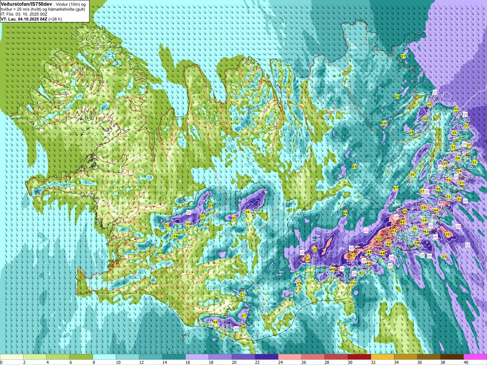Select the medium purple 18–20 legend swatch
Viewport: 487px width, 365px height.
coord(221,357)
